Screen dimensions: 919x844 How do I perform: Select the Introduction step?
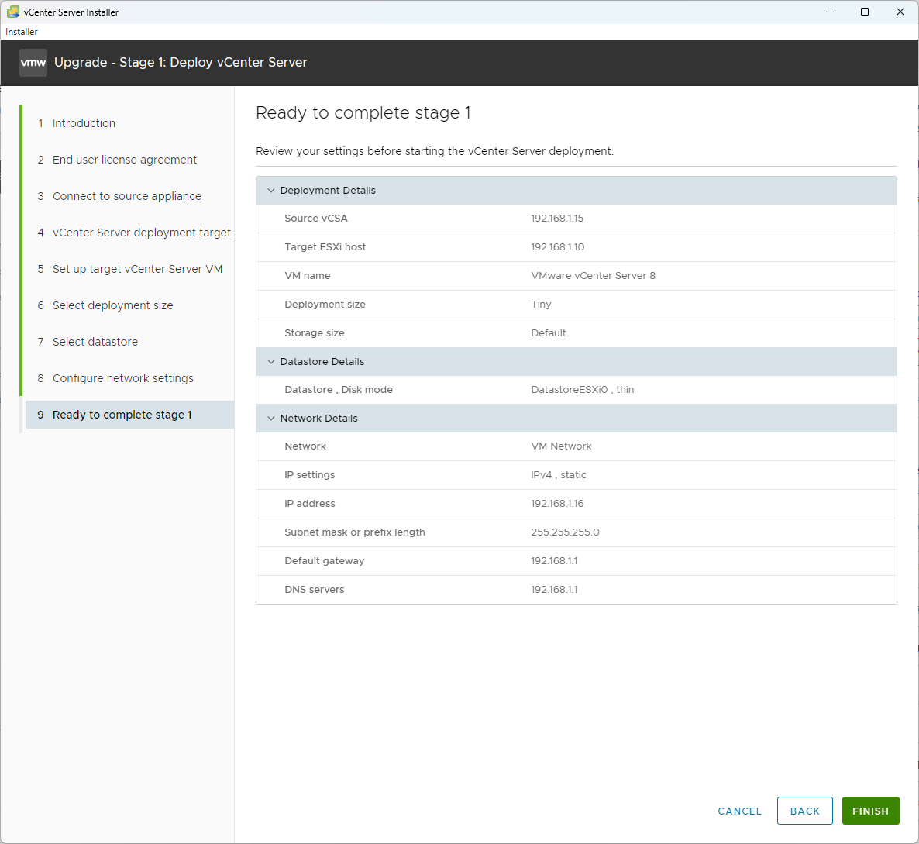pos(83,122)
